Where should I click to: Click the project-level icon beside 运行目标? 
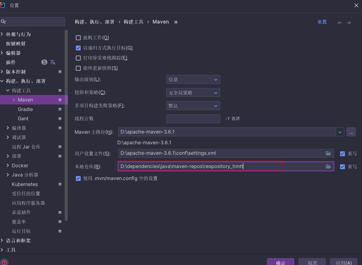[60, 231]
